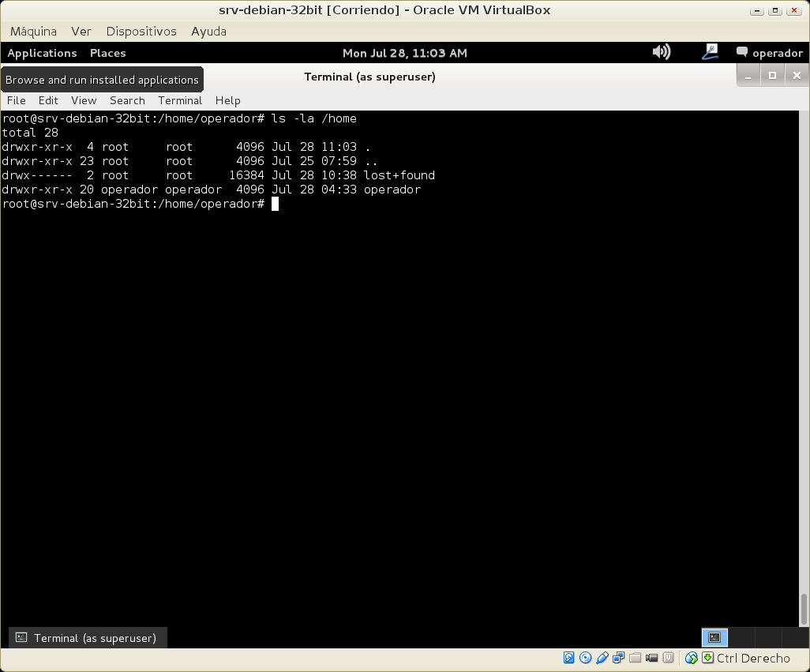Click the hard disk activity icon
810x672 pixels.
pyautogui.click(x=569, y=658)
